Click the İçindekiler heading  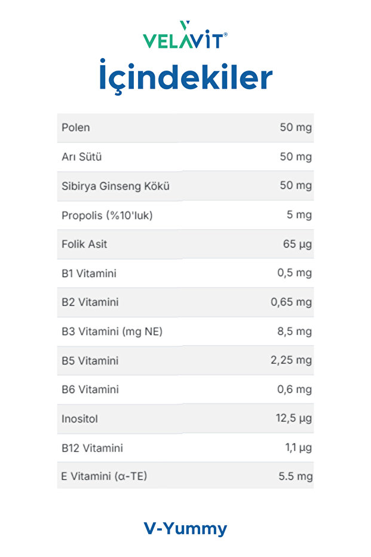coord(185,78)
